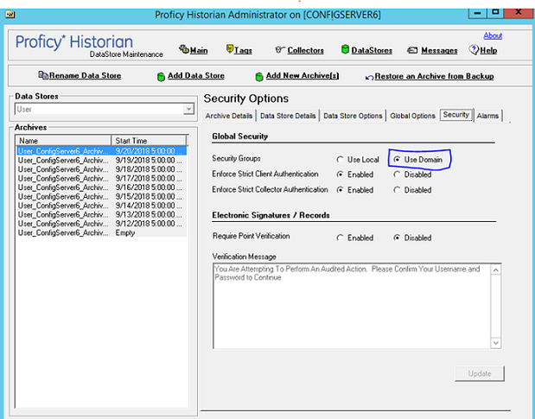Select the archive with Empty start time
This screenshot has height=419, width=535.
coord(101,233)
